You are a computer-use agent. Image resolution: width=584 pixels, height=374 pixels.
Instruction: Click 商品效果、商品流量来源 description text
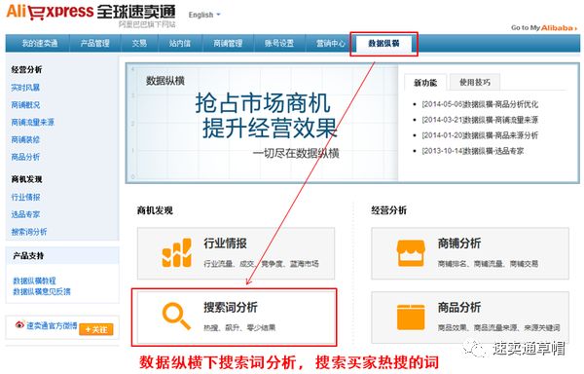pos(498,328)
